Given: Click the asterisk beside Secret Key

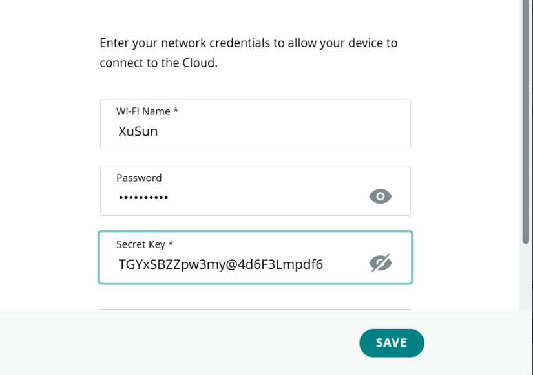Looking at the screenshot, I should [171, 243].
